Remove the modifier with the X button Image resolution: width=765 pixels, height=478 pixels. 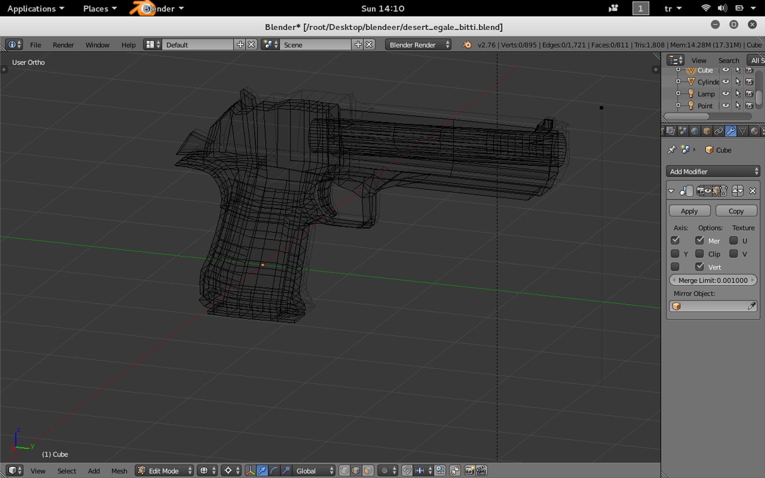tap(752, 191)
